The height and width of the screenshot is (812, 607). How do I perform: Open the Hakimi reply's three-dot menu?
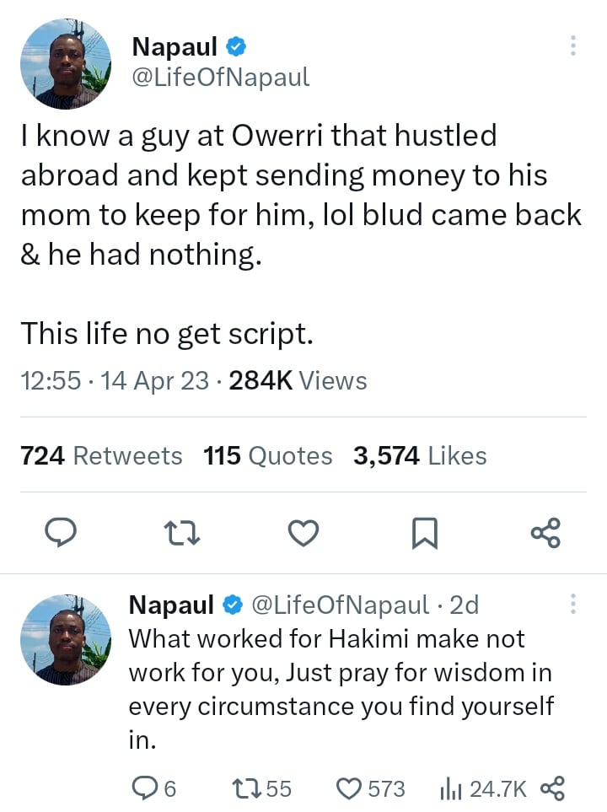click(573, 604)
